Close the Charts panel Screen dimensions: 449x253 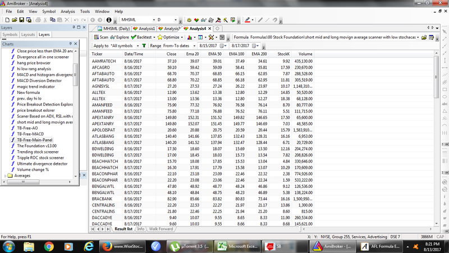(x=76, y=44)
